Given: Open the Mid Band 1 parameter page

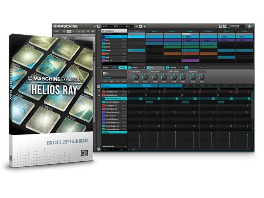Looking at the screenshot, I should 158,72.
